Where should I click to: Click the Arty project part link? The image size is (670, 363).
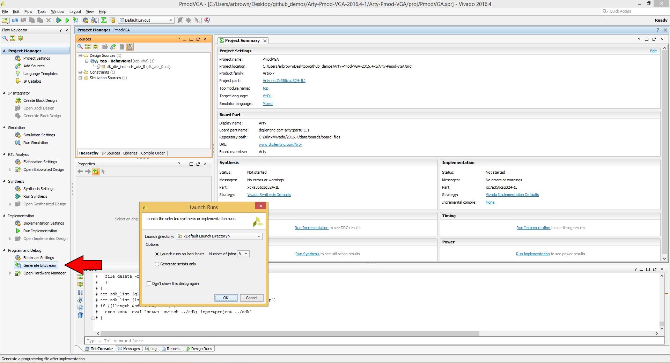pyautogui.click(x=284, y=81)
